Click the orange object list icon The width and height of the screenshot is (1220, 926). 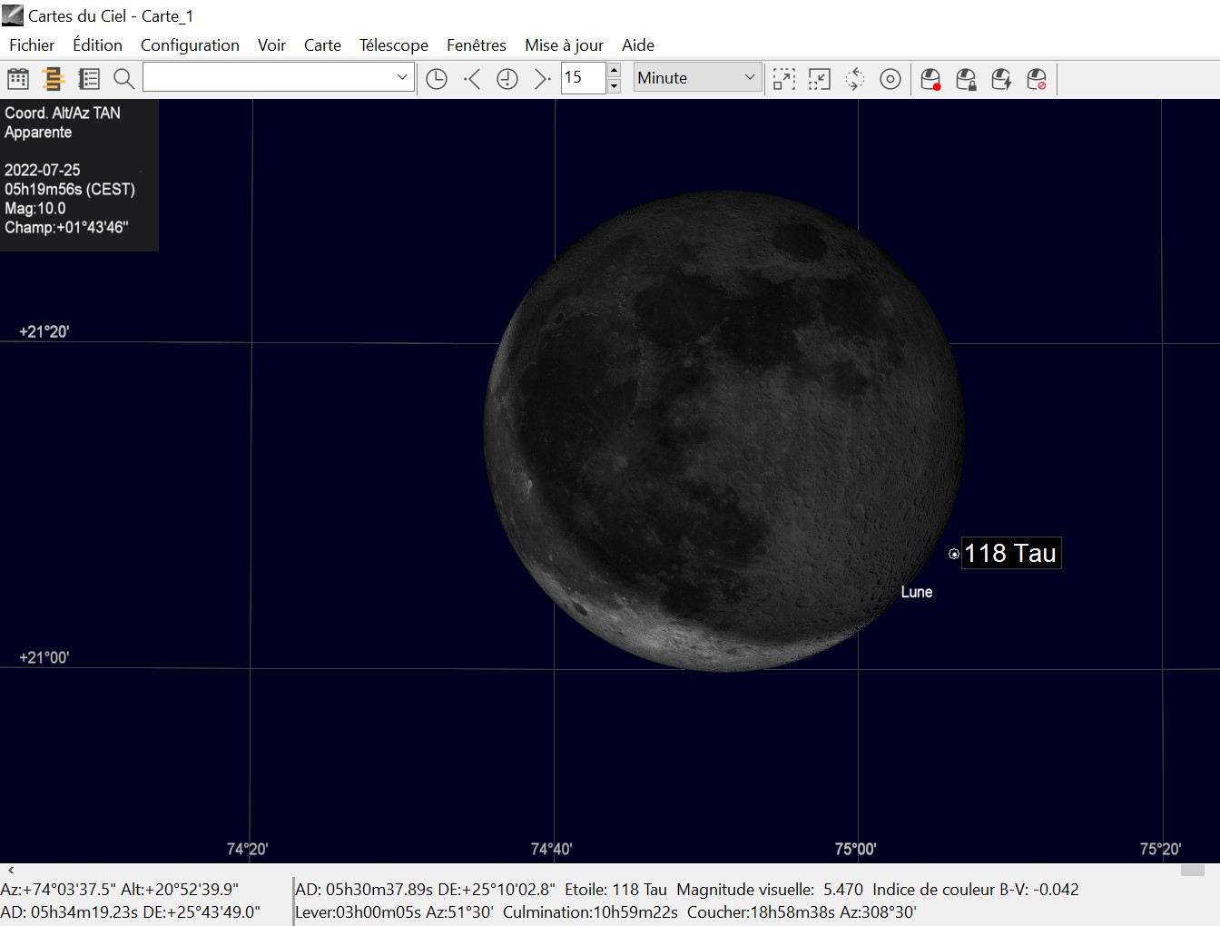point(54,79)
